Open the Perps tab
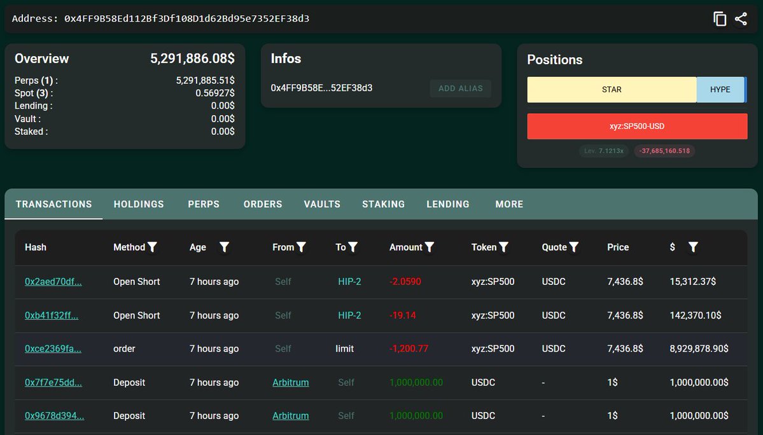Image resolution: width=763 pixels, height=435 pixels. [204, 204]
